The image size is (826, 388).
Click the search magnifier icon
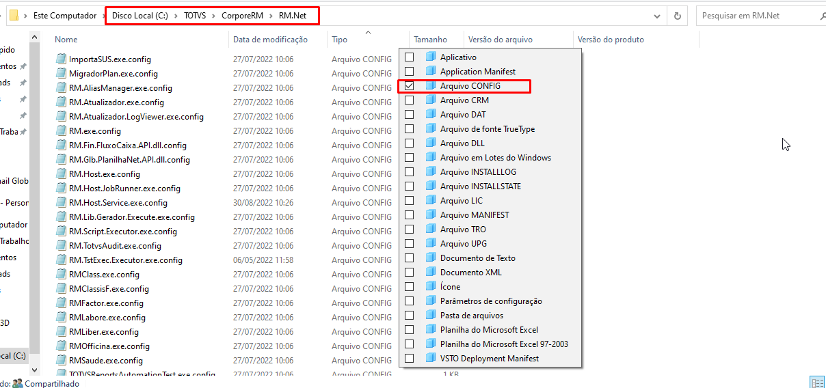822,15
